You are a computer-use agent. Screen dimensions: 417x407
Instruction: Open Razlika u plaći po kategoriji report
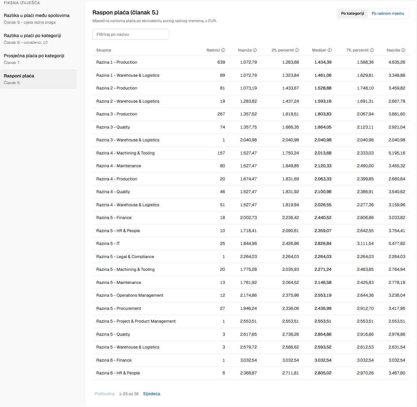[38, 39]
